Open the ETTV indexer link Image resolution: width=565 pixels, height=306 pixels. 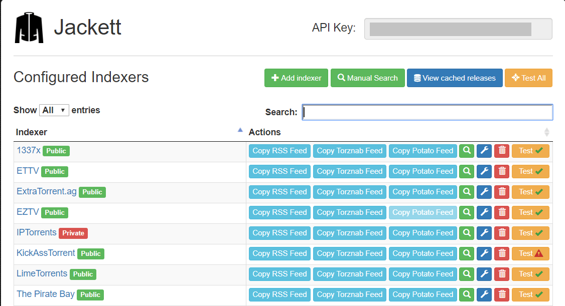coord(28,171)
